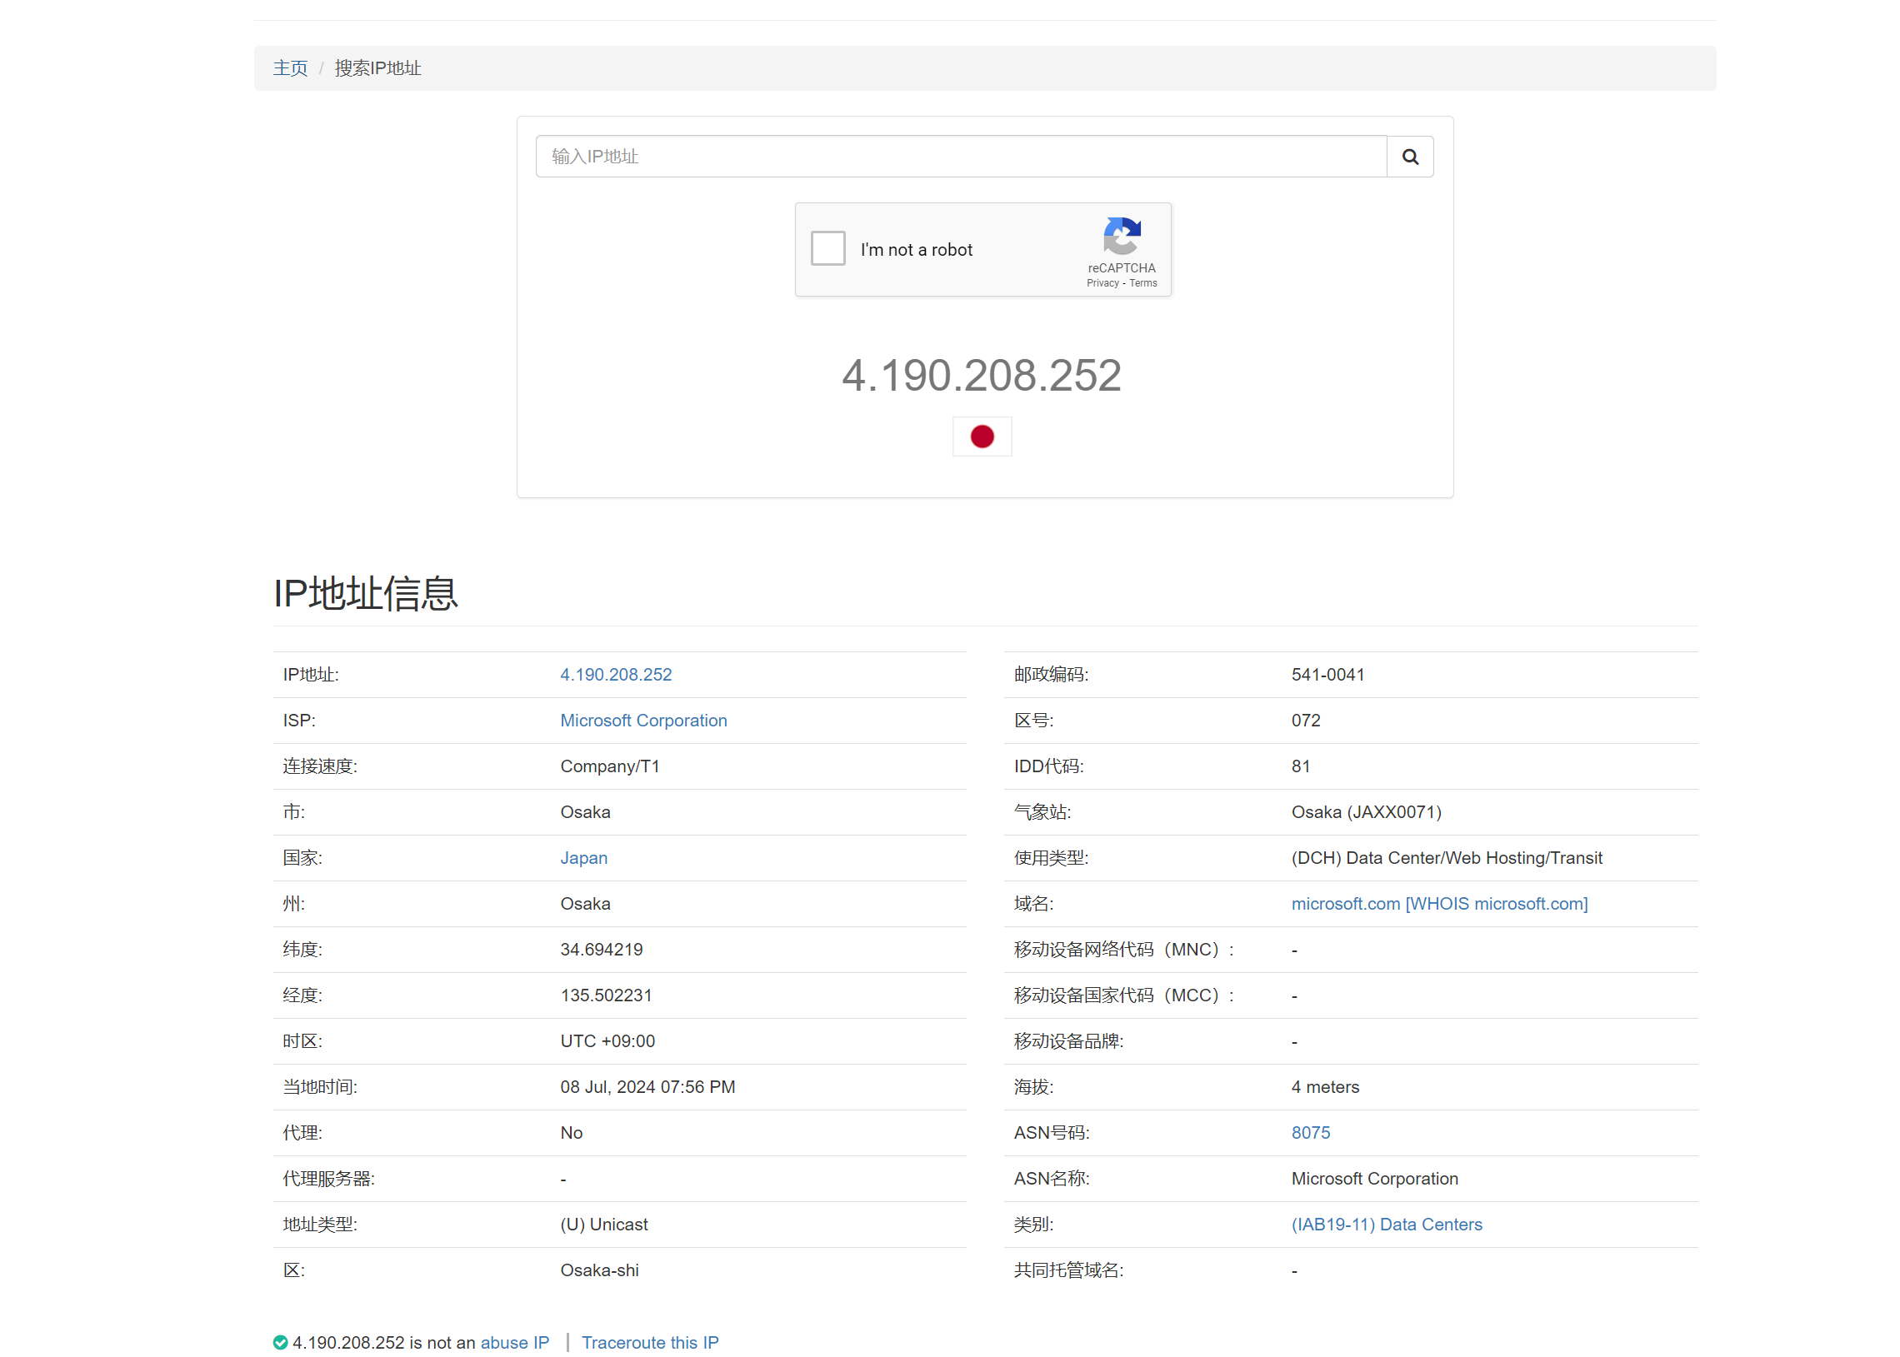Open the Traceroute this IP link
Viewport: 1900px width, 1357px height.
(649, 1342)
